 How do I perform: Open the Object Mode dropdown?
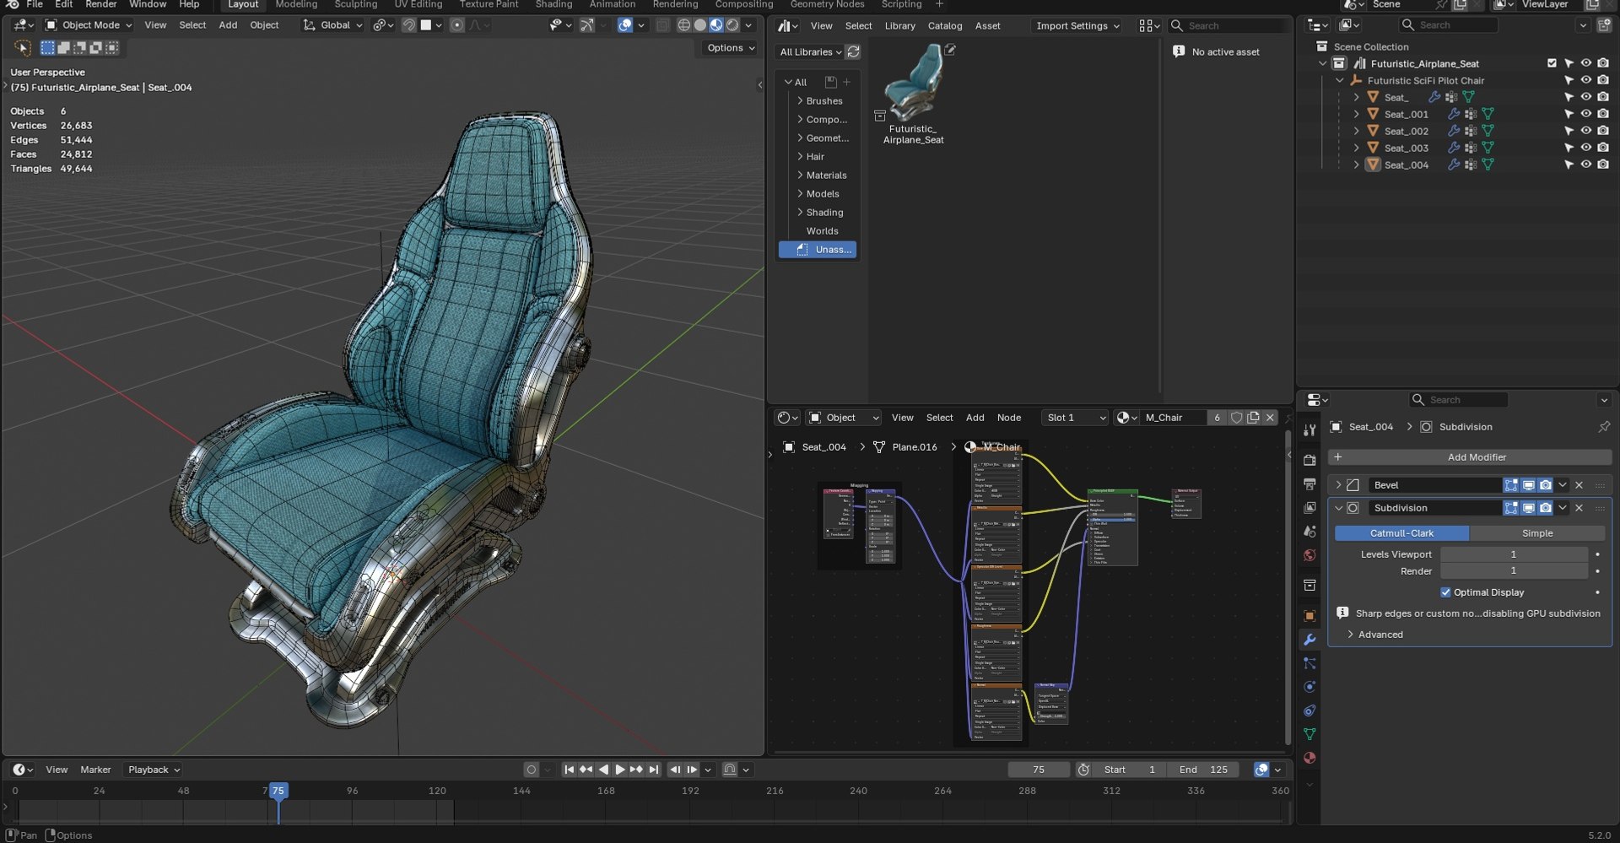point(89,25)
